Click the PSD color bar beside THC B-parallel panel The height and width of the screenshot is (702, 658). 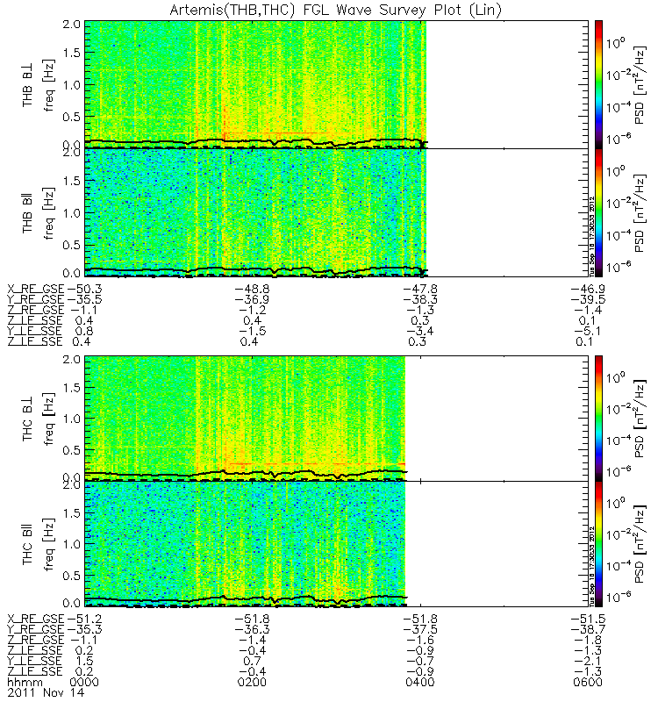coord(598,544)
